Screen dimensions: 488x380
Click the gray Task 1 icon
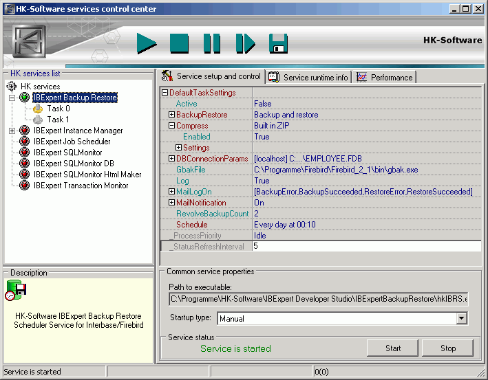pos(38,120)
